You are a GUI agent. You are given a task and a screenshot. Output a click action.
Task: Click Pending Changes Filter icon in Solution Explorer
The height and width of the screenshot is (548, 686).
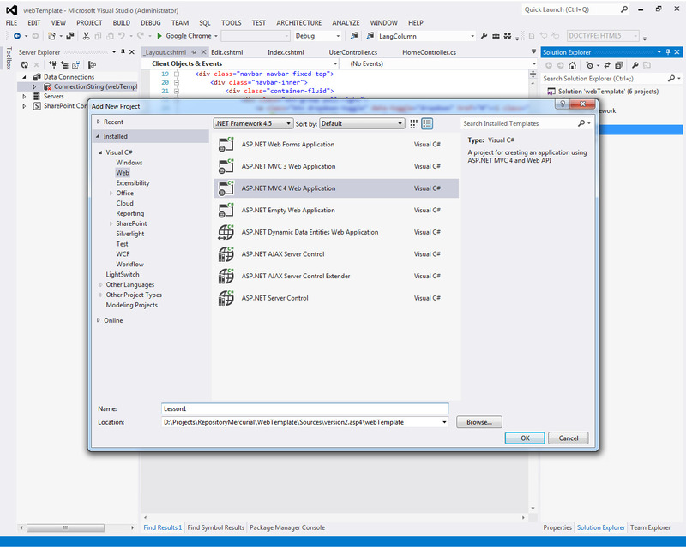click(x=590, y=66)
